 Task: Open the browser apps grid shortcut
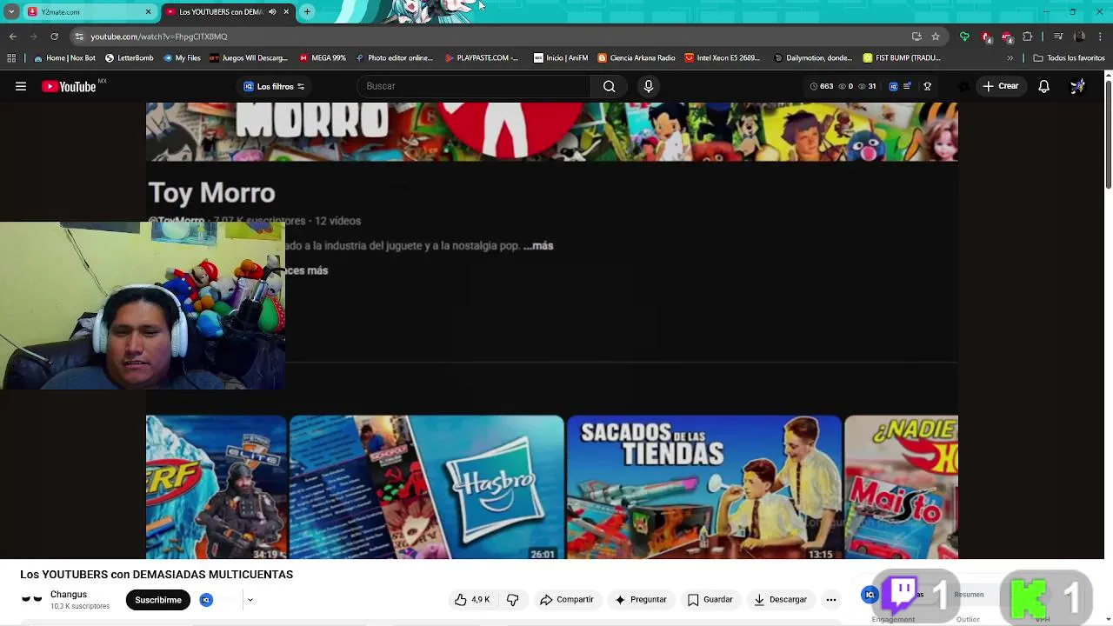coord(11,58)
